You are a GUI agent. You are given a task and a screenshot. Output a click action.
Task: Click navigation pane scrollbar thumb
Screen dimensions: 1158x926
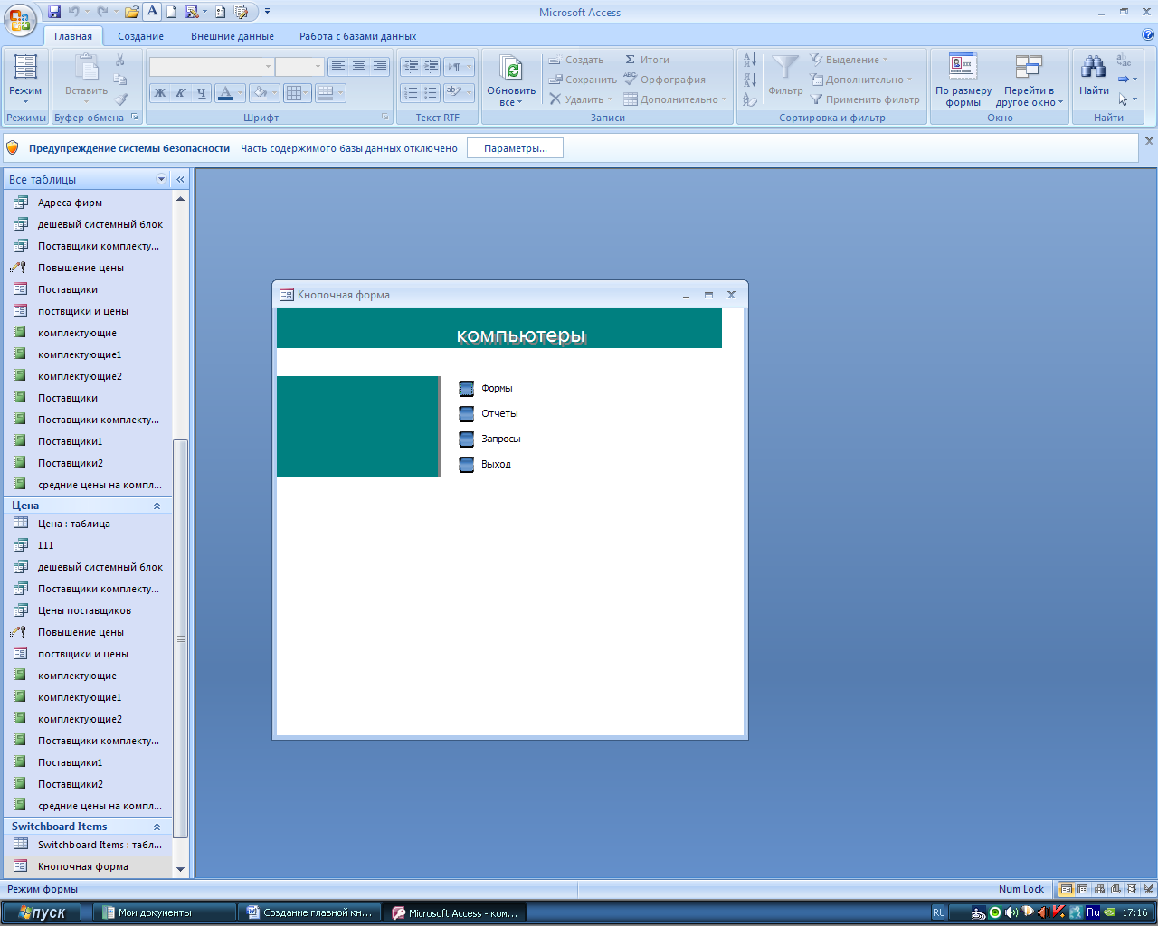[180, 638]
